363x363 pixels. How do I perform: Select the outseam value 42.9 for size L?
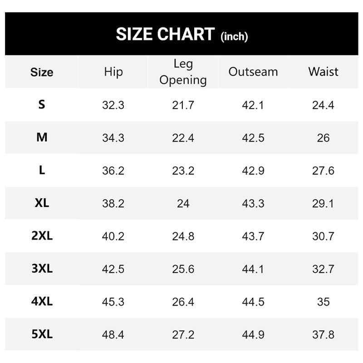pyautogui.click(x=253, y=171)
